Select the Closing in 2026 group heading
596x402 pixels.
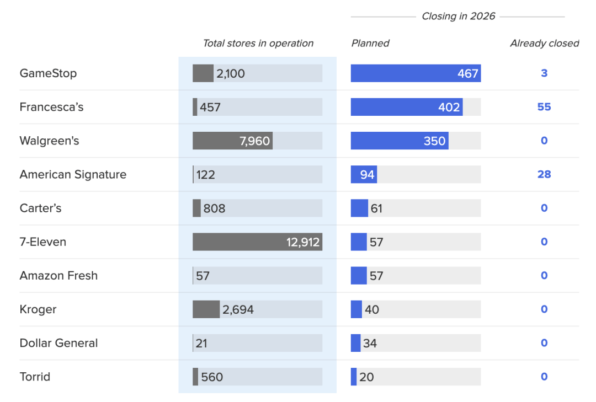coord(458,17)
